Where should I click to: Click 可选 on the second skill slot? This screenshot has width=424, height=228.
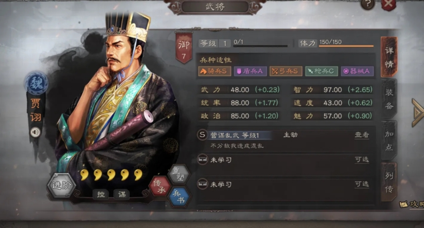(362, 159)
